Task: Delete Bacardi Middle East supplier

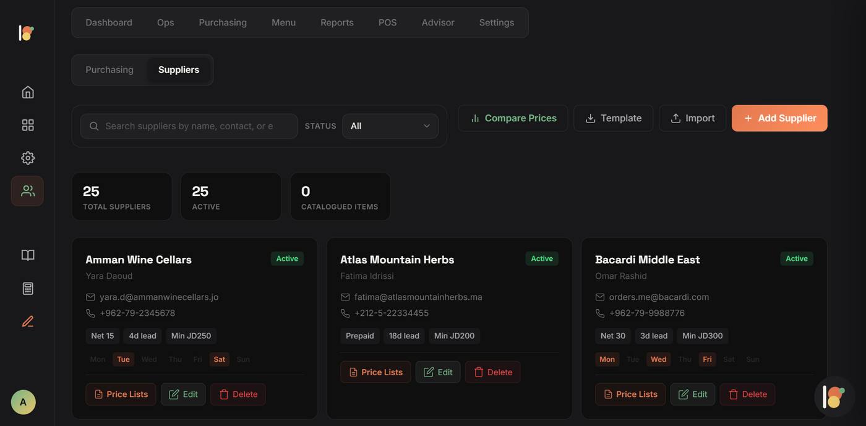Action: pos(748,394)
